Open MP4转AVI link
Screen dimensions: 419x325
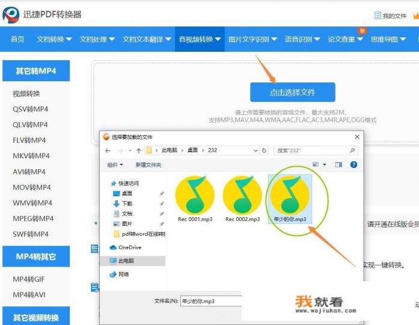point(29,294)
